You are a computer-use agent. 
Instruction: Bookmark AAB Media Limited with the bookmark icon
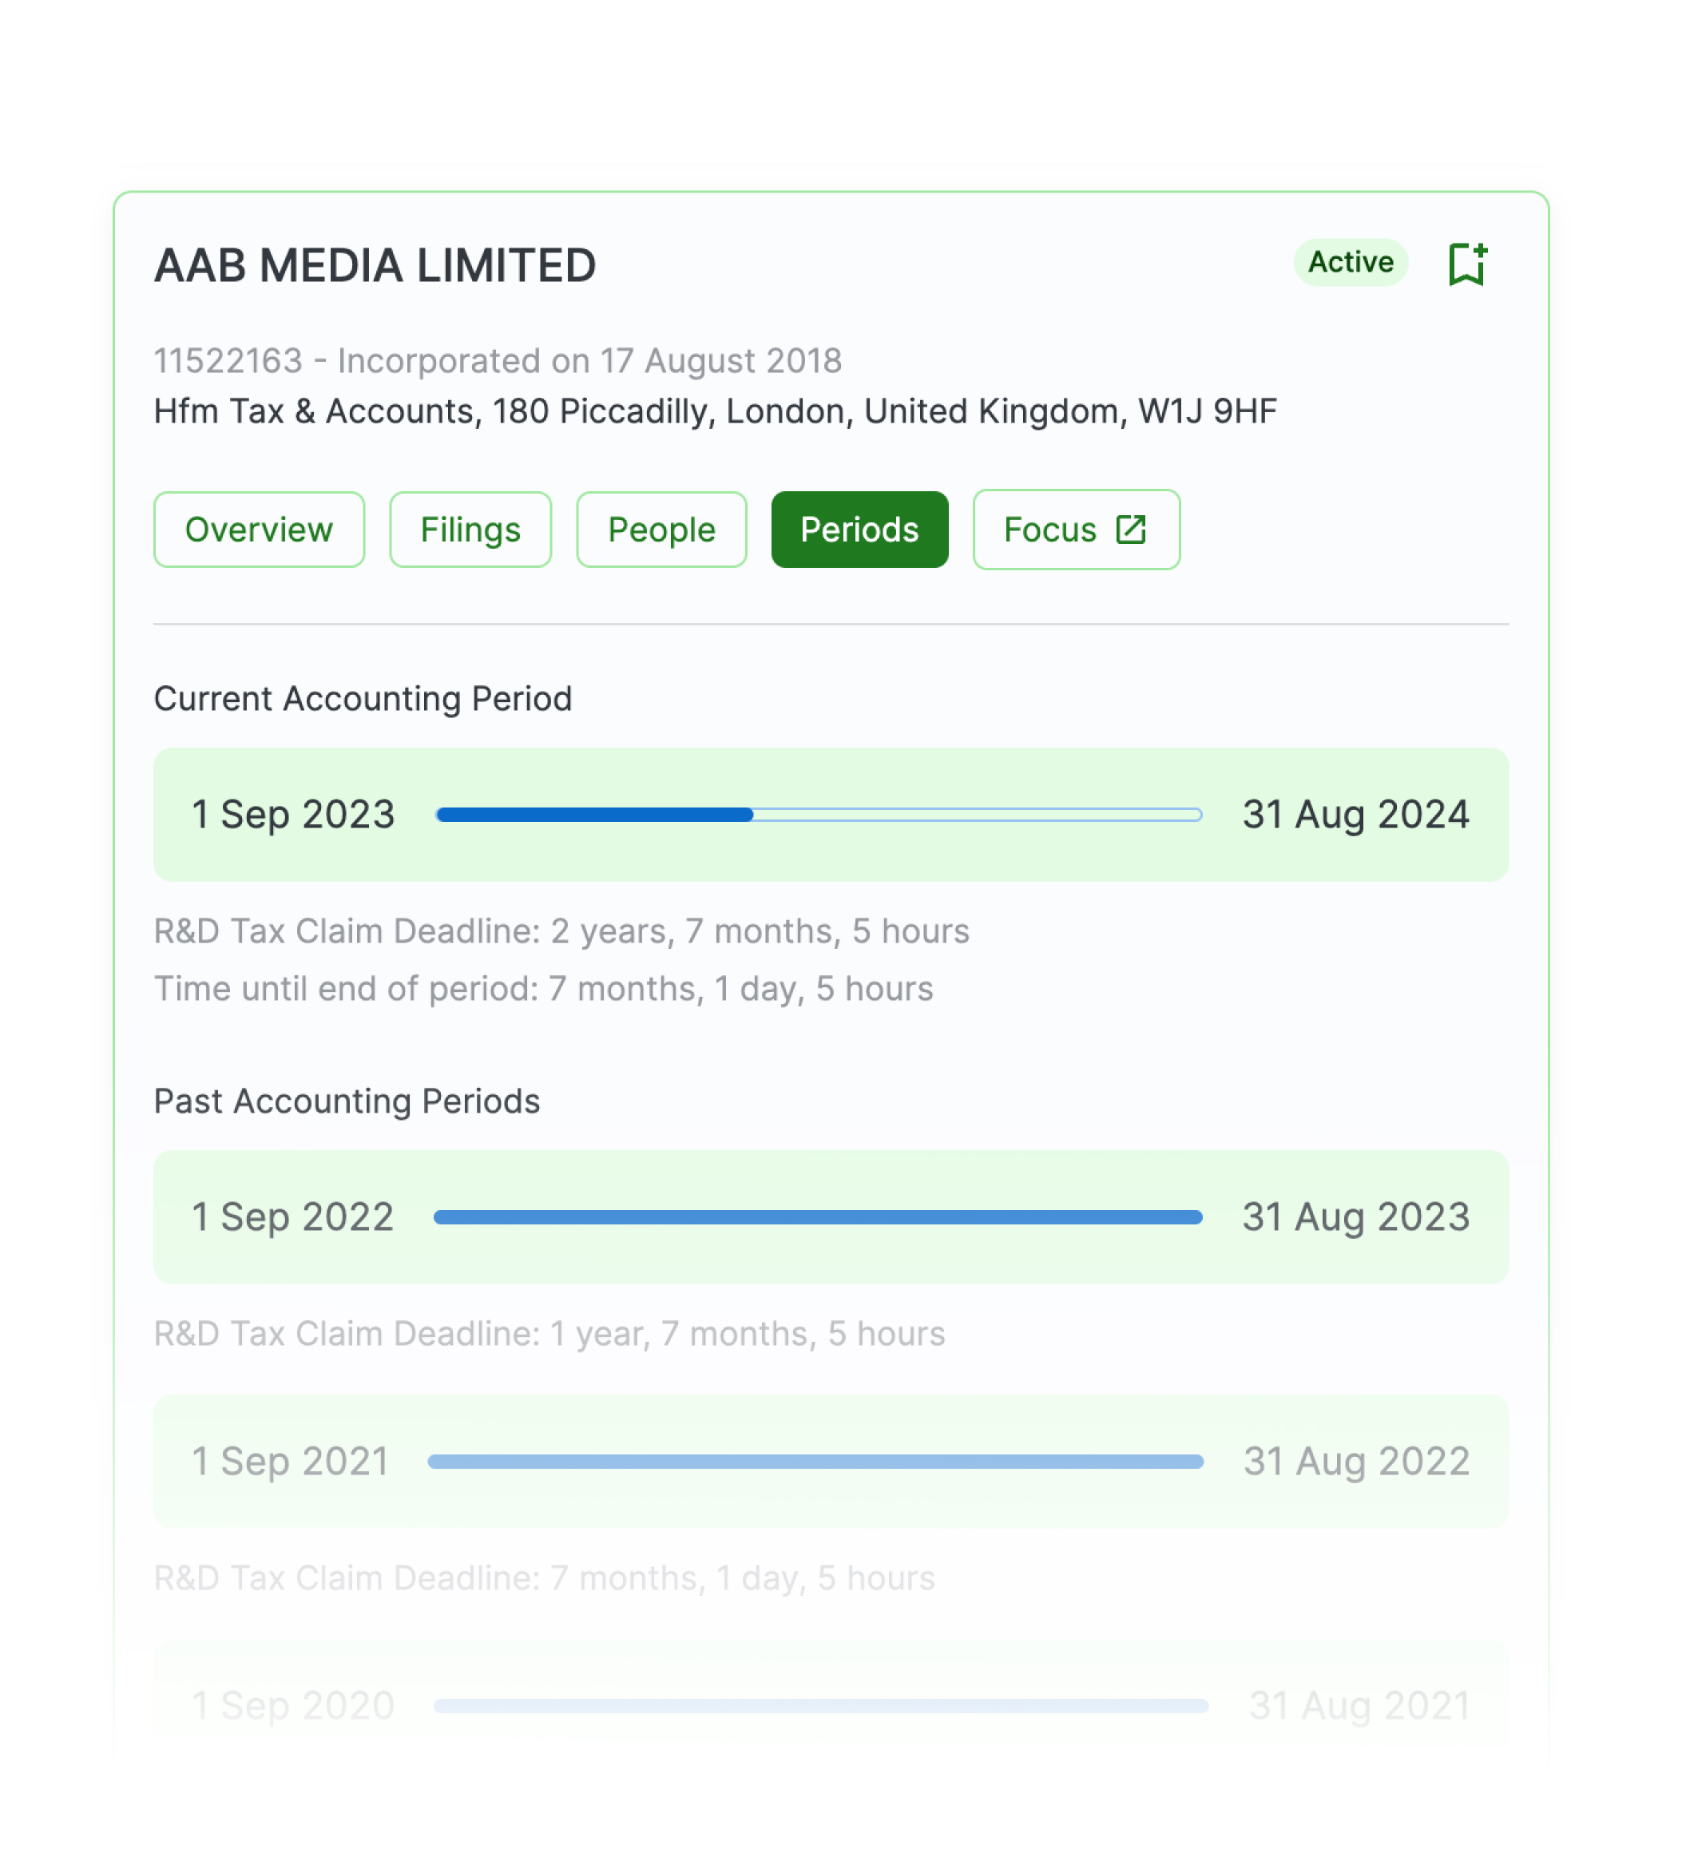(1466, 264)
